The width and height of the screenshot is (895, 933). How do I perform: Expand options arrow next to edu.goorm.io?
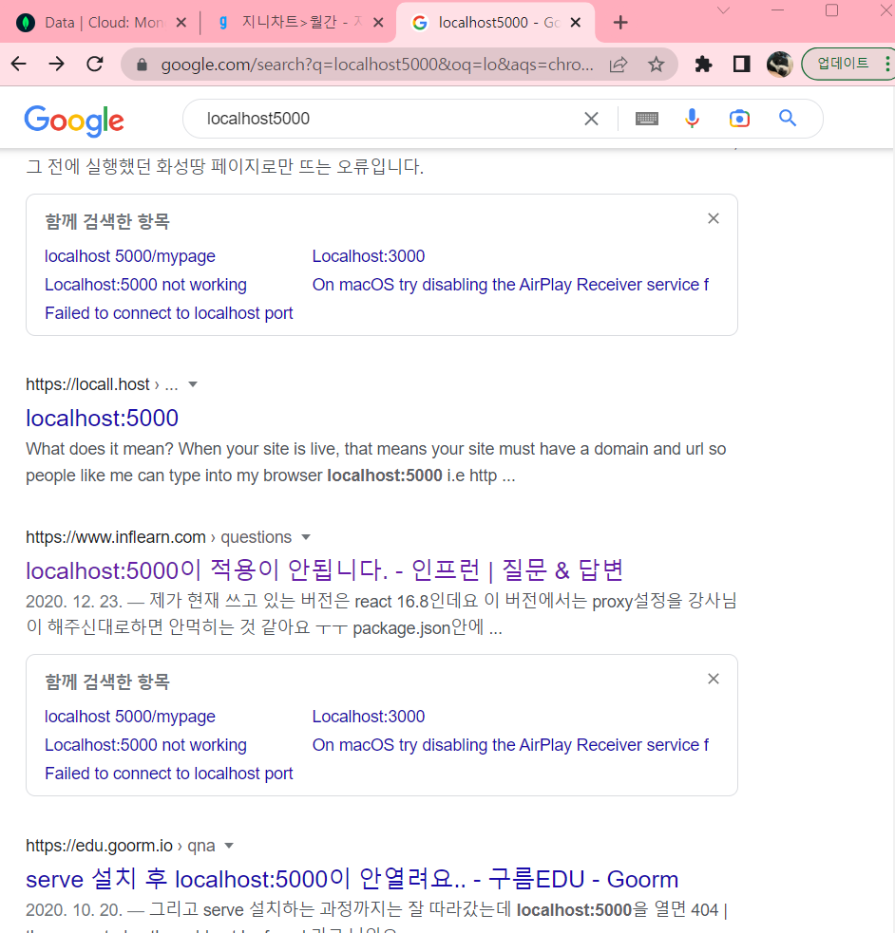[x=229, y=846]
